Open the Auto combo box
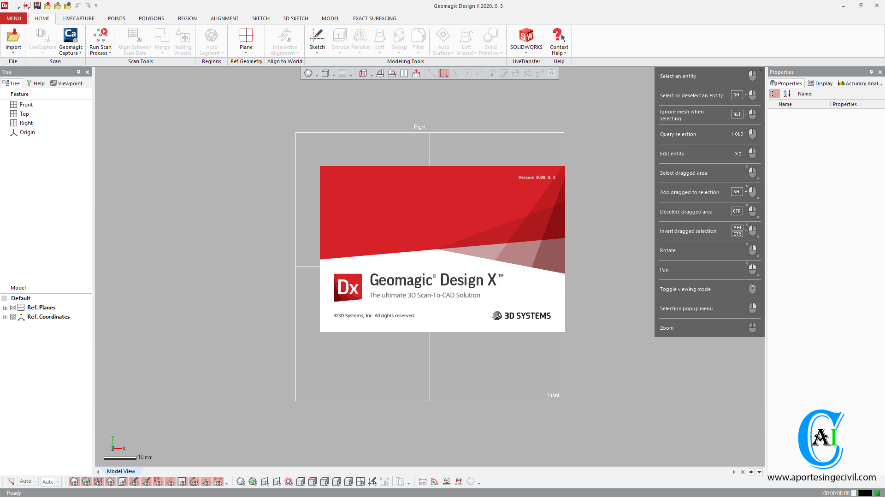 coord(28,481)
